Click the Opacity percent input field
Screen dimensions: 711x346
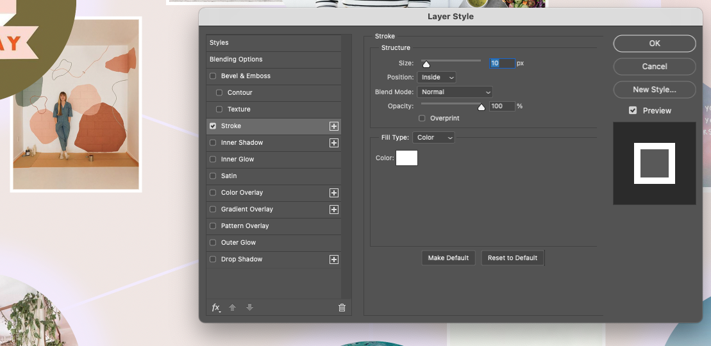[502, 106]
